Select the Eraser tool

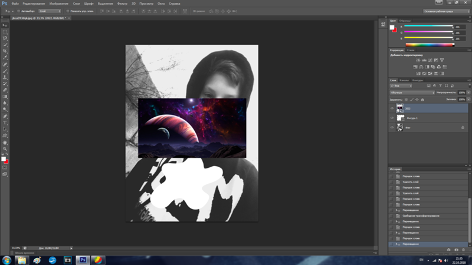click(5, 90)
